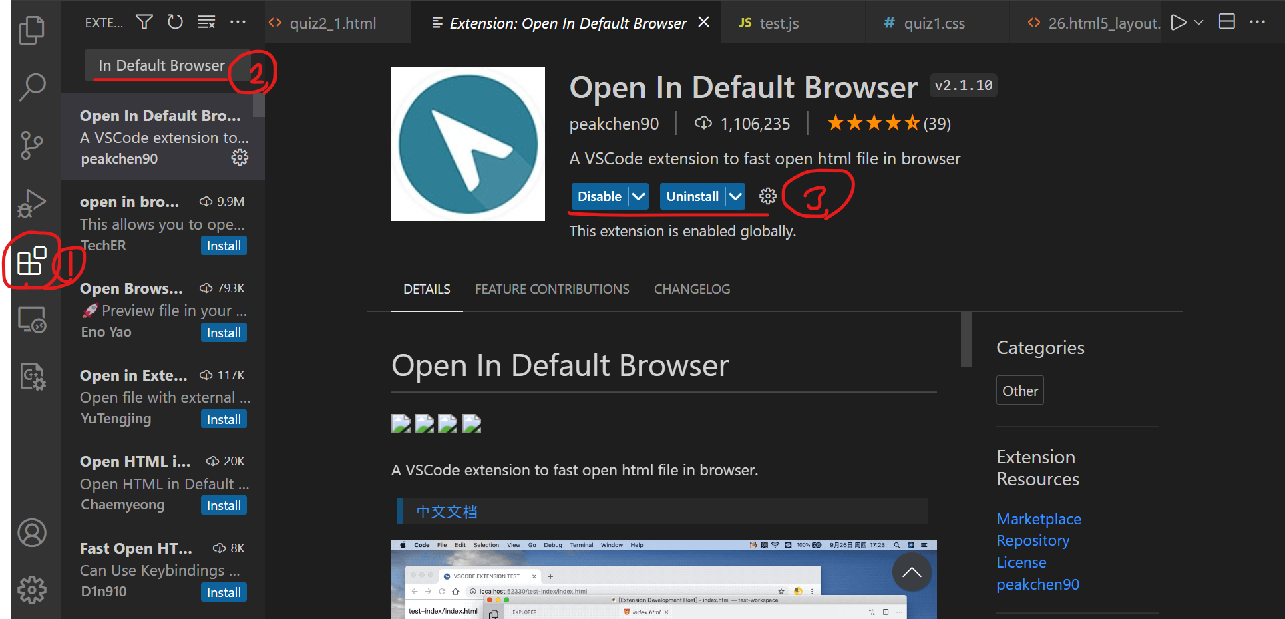Select the Open HTML i... extension entry
The height and width of the screenshot is (619, 1285).
click(x=163, y=483)
